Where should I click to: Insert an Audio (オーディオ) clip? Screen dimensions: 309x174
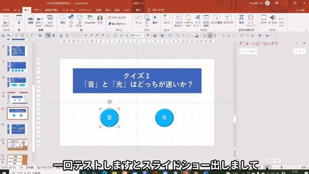coord(273,20)
